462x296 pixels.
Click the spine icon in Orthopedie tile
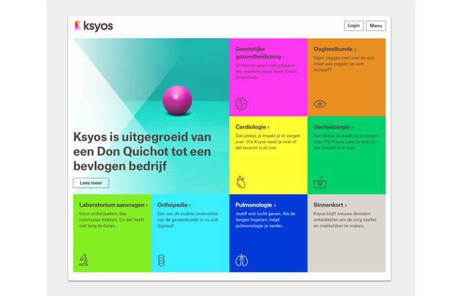pos(161,260)
